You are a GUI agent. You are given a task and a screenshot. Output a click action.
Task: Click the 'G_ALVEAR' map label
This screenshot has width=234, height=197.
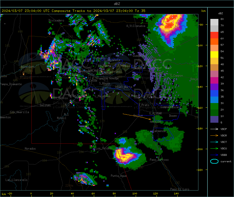coord(155,113)
